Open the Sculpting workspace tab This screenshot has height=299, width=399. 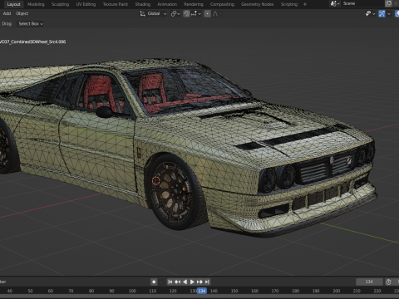(x=60, y=4)
